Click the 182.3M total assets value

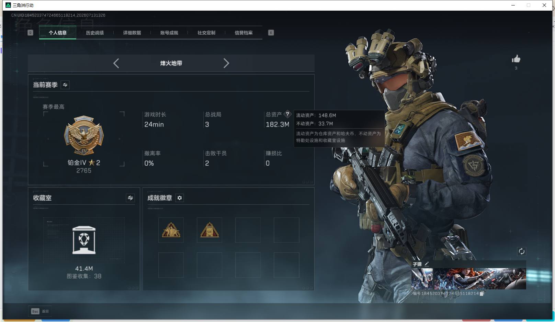tap(277, 124)
